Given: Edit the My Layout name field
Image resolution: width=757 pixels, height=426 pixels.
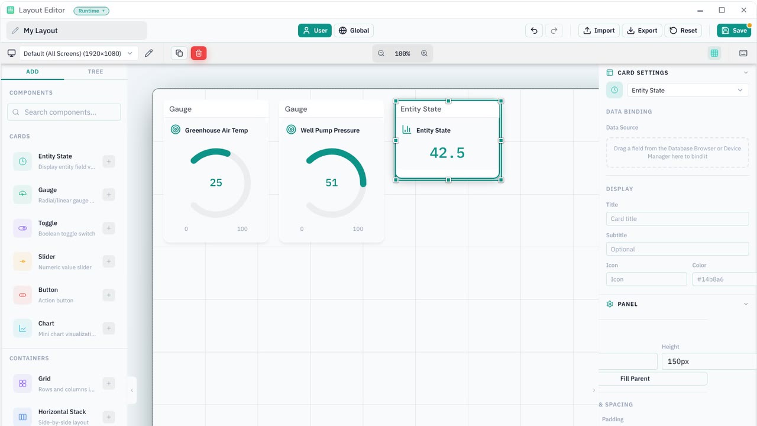Looking at the screenshot, I should [x=77, y=31].
